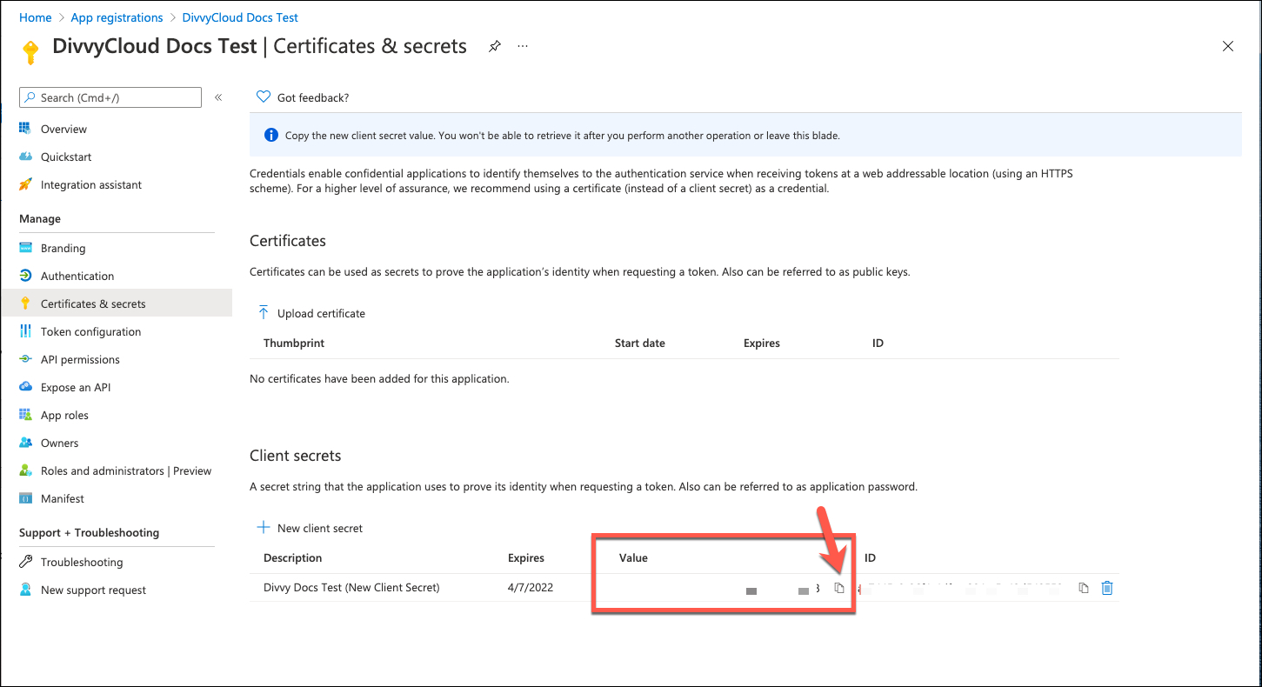Image resolution: width=1262 pixels, height=687 pixels.
Task: Click Upload certificate button
Action: click(x=321, y=313)
